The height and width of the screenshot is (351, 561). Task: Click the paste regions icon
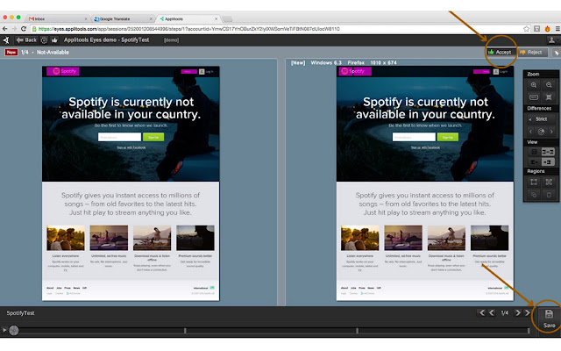tap(549, 195)
